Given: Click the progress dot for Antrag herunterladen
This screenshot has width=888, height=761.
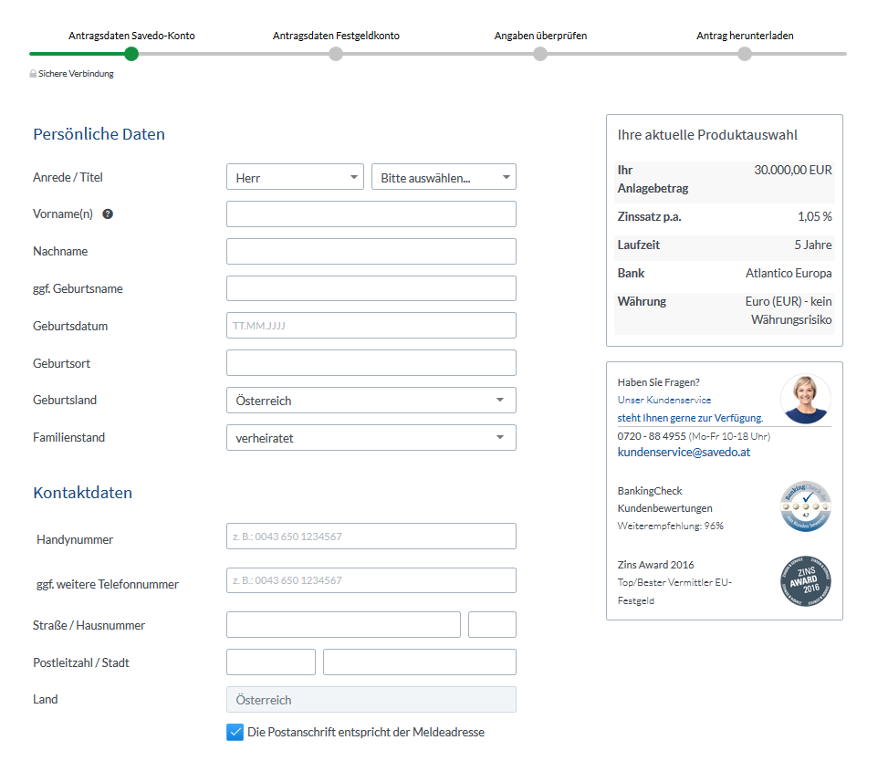Looking at the screenshot, I should [x=745, y=54].
